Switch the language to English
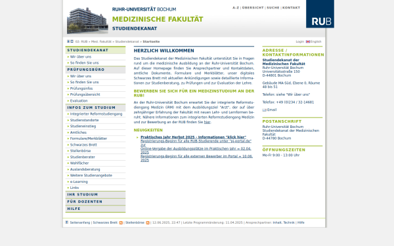Viewport: 394px width, 246px height. click(316, 42)
